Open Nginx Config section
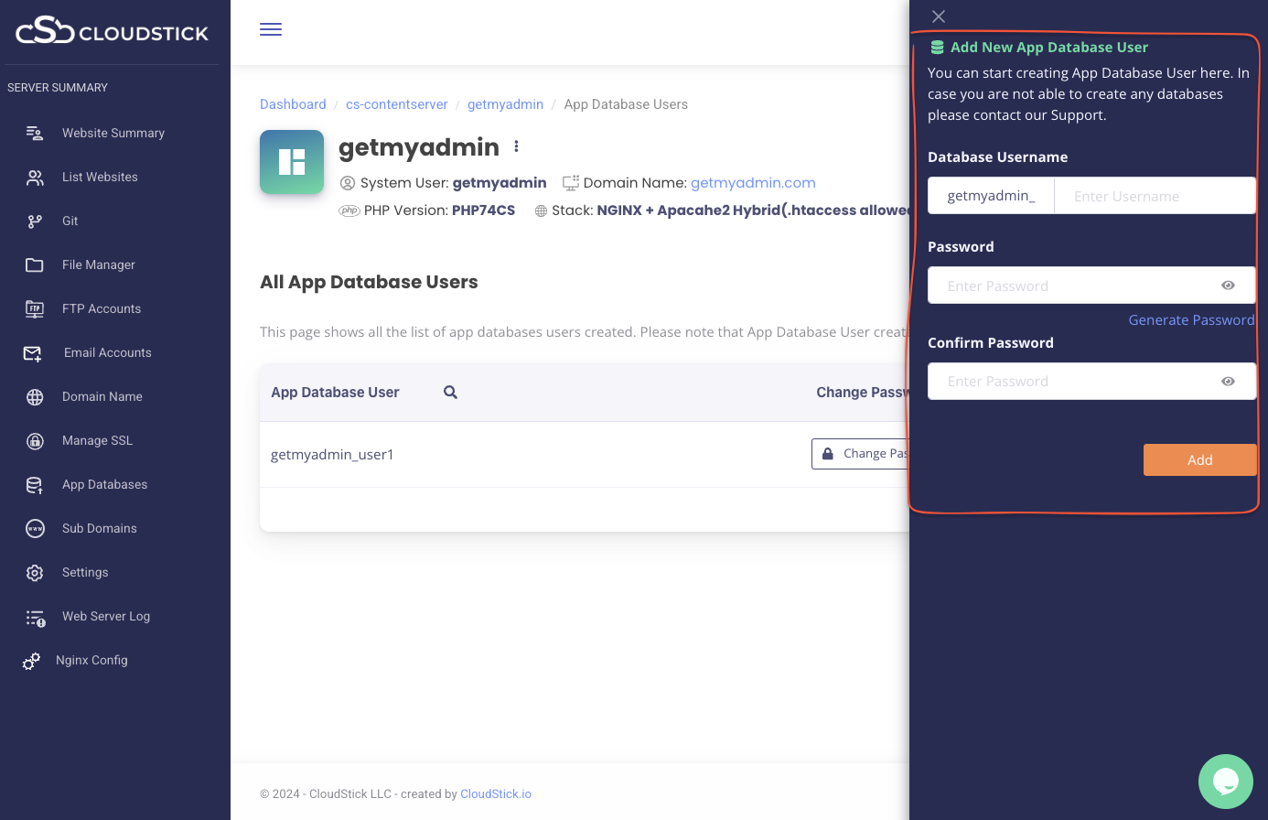Image resolution: width=1268 pixels, height=820 pixels. click(x=91, y=660)
